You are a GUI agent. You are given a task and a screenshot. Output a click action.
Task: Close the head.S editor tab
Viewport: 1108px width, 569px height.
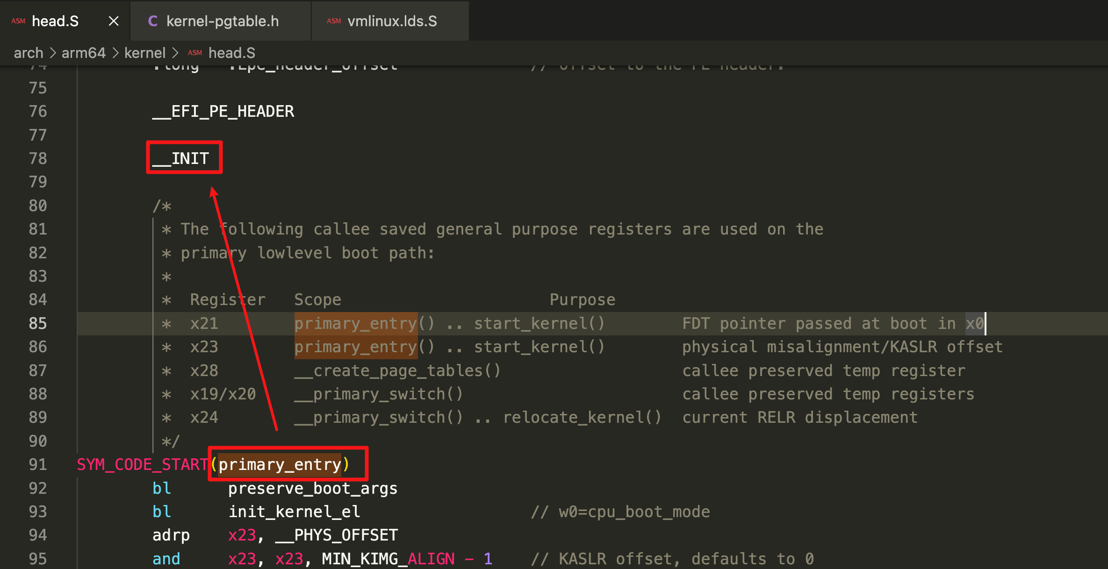114,21
